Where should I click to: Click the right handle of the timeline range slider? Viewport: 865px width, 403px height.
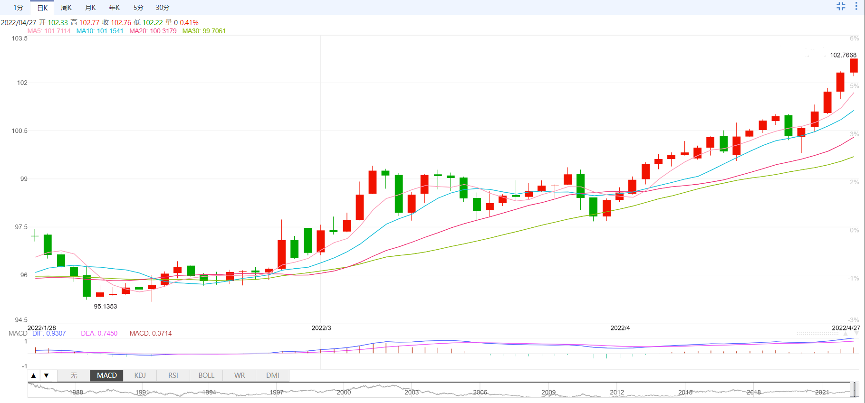[856, 389]
